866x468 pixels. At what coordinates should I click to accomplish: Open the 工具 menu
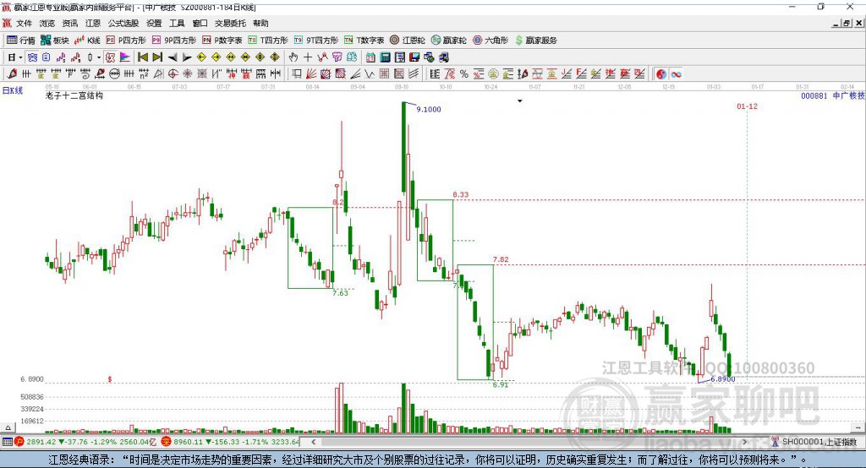tap(177, 23)
